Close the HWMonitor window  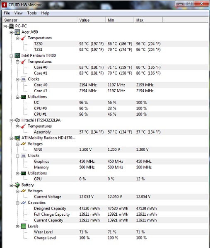pyautogui.click(x=201, y=3)
